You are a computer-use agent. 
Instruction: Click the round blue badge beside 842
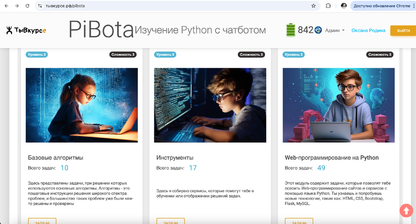point(318,30)
